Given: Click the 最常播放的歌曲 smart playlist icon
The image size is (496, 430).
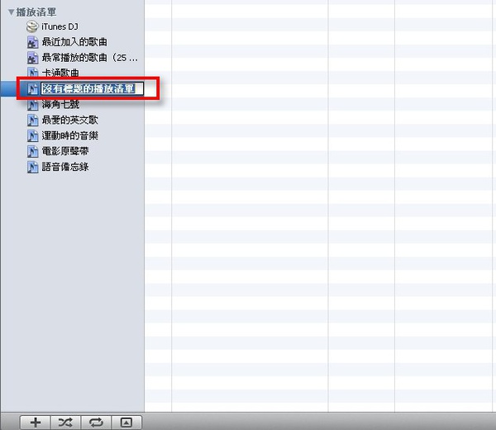Looking at the screenshot, I should click(32, 58).
